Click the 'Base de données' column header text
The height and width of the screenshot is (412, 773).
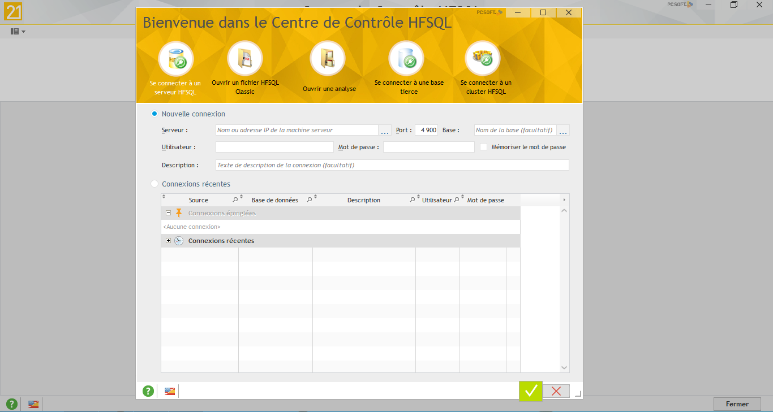[x=275, y=200]
